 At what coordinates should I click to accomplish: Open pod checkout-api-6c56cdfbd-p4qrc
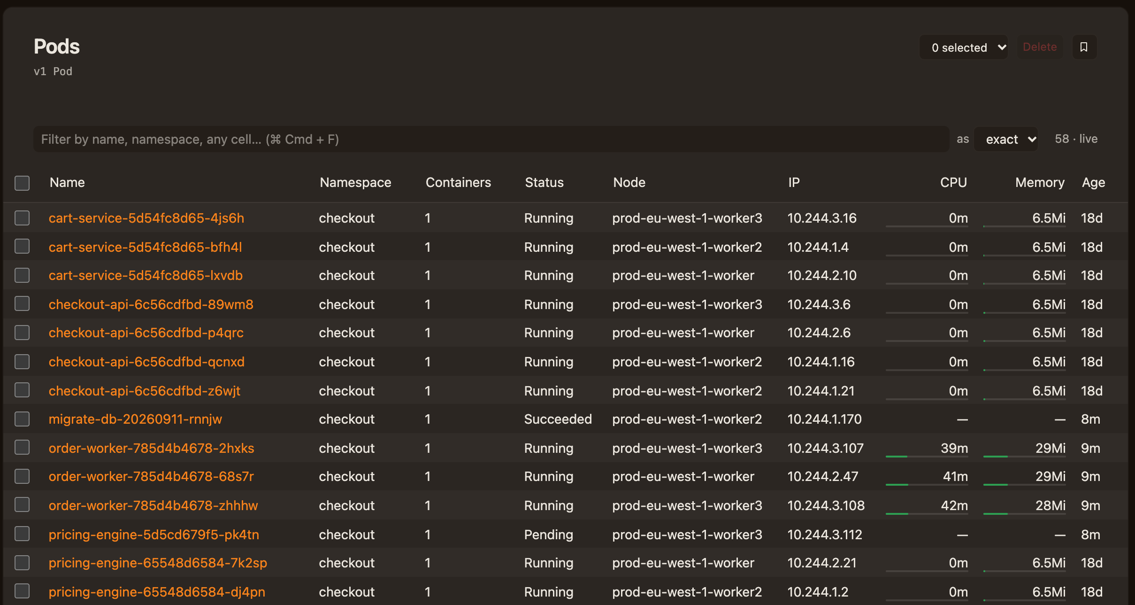146,333
